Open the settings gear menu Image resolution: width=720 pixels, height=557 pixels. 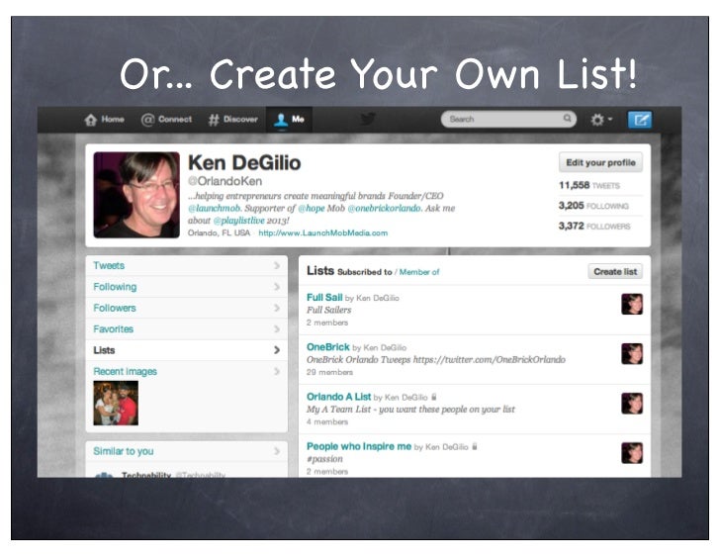[x=601, y=120]
